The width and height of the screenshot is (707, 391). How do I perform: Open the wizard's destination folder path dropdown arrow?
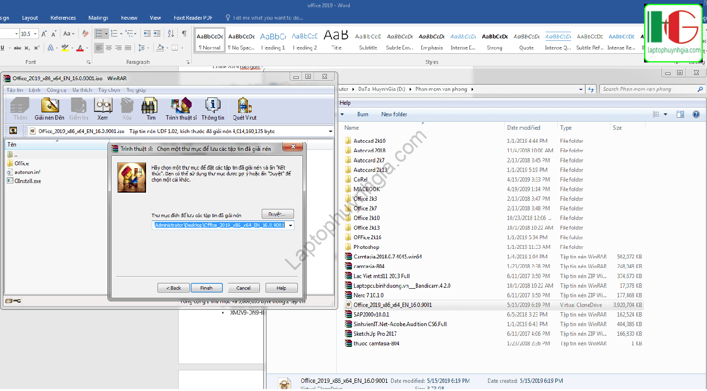point(291,225)
